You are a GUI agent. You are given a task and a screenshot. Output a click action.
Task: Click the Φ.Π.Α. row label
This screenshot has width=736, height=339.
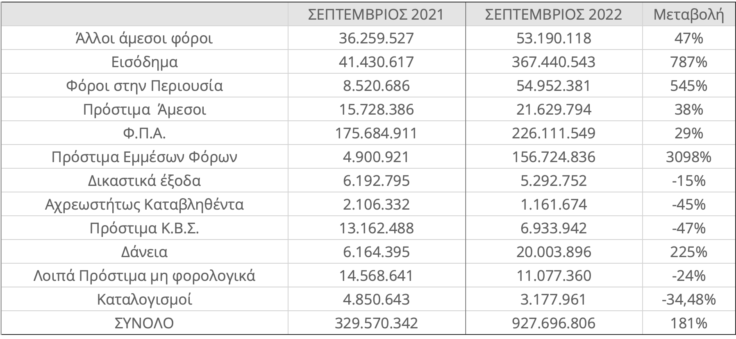tap(144, 133)
